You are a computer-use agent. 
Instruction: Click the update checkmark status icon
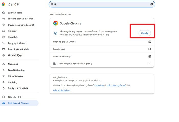[55, 33]
